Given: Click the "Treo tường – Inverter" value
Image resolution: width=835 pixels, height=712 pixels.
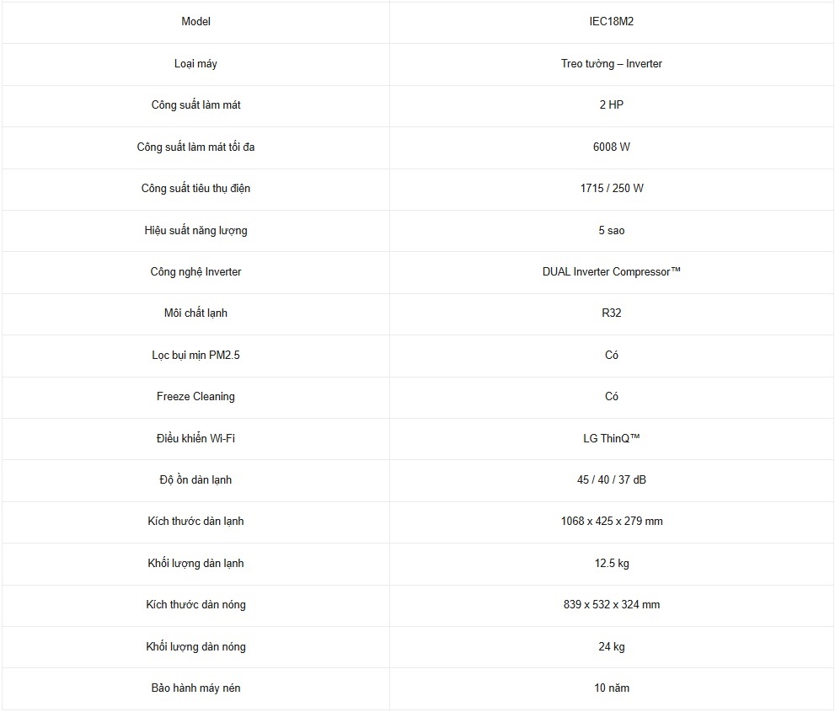Looking at the screenshot, I should tap(611, 64).
